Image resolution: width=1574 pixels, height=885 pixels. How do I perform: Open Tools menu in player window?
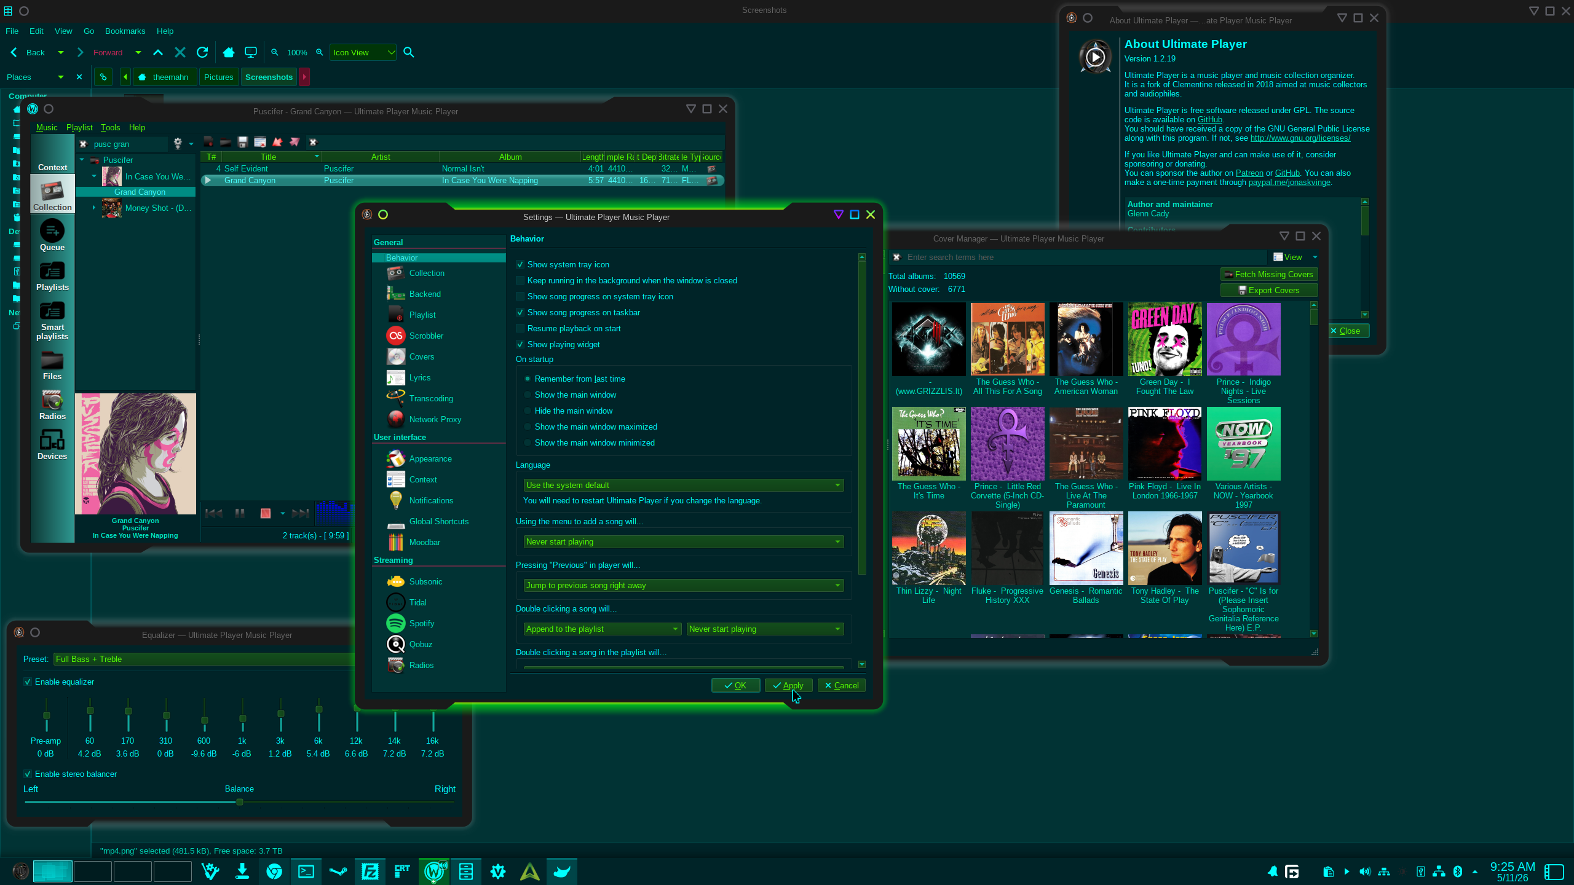click(111, 127)
